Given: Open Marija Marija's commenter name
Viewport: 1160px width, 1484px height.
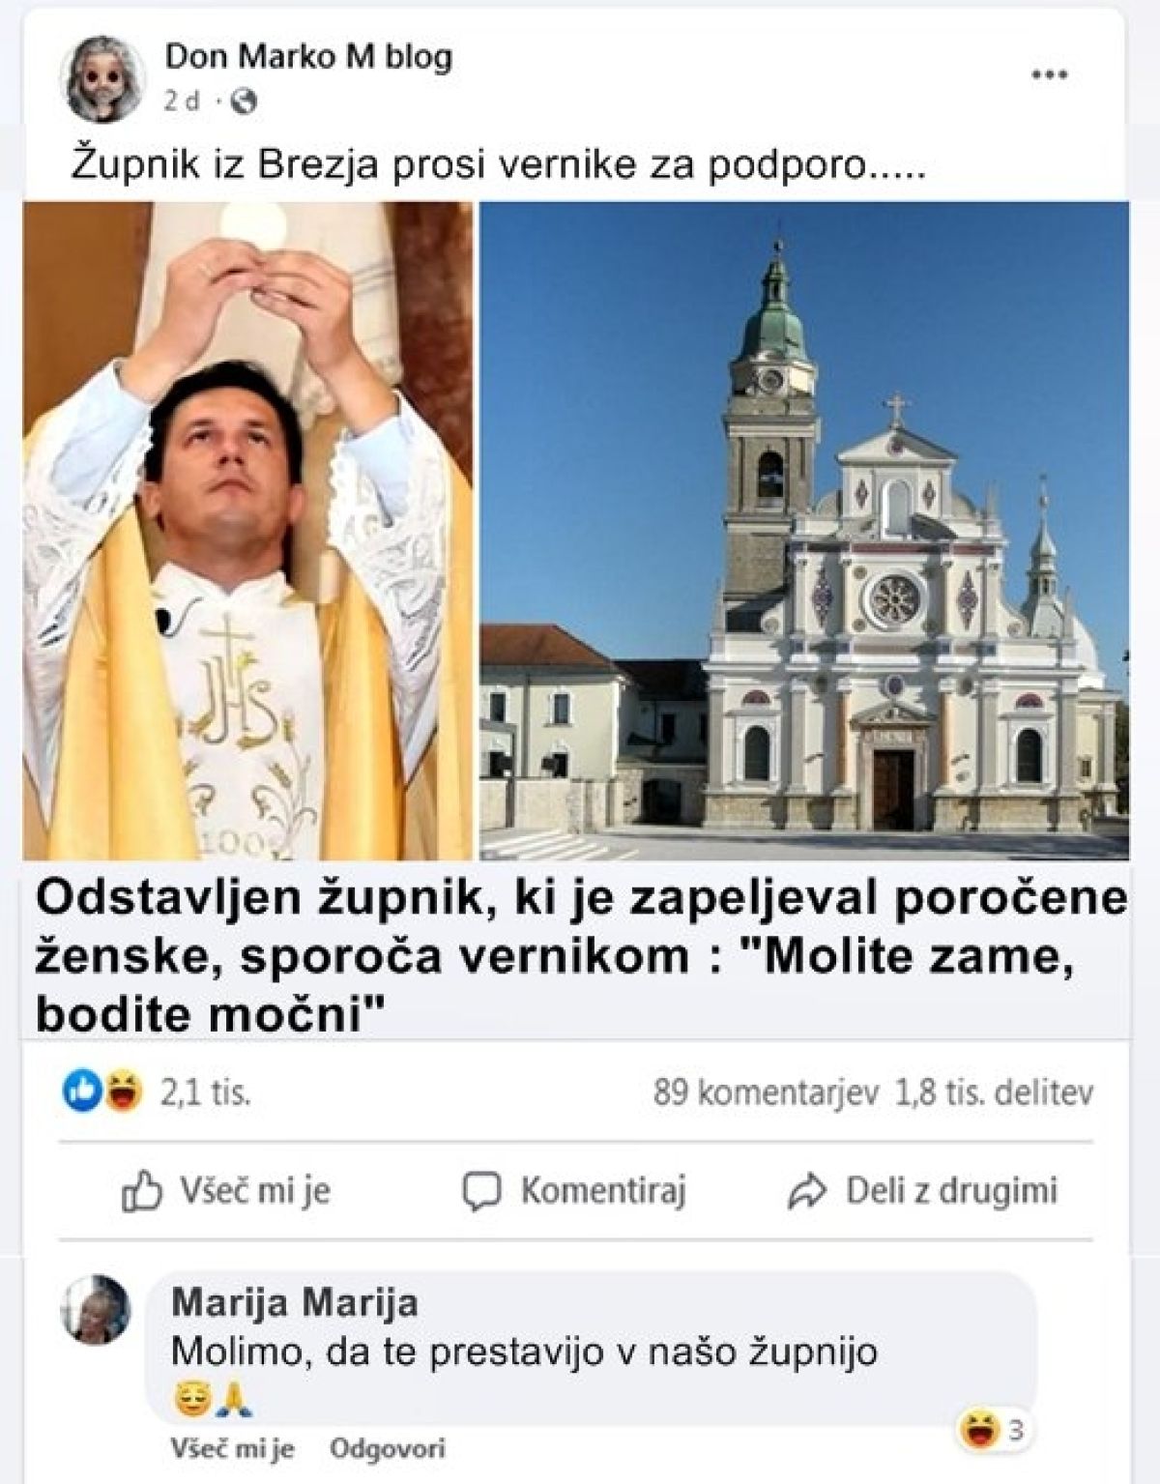Looking at the screenshot, I should click(x=294, y=1302).
